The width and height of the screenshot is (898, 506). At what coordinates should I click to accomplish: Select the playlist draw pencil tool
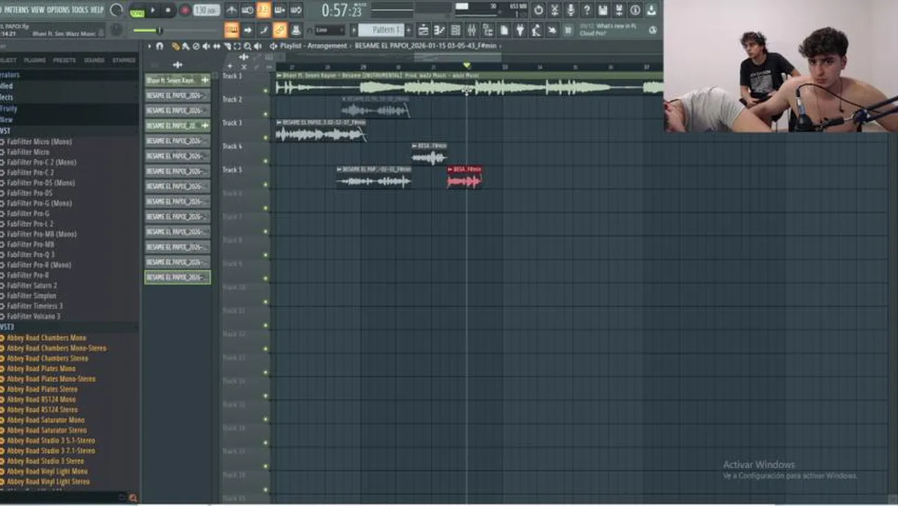176,46
